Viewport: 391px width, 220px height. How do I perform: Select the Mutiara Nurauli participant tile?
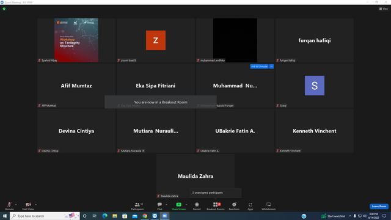pyautogui.click(x=156, y=131)
